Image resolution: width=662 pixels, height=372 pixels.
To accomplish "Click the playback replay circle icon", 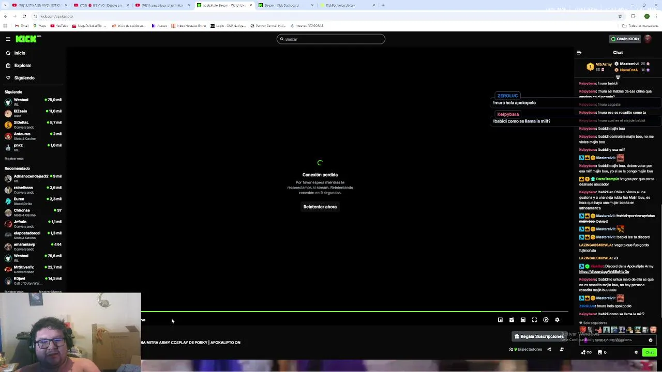I will pos(546,320).
